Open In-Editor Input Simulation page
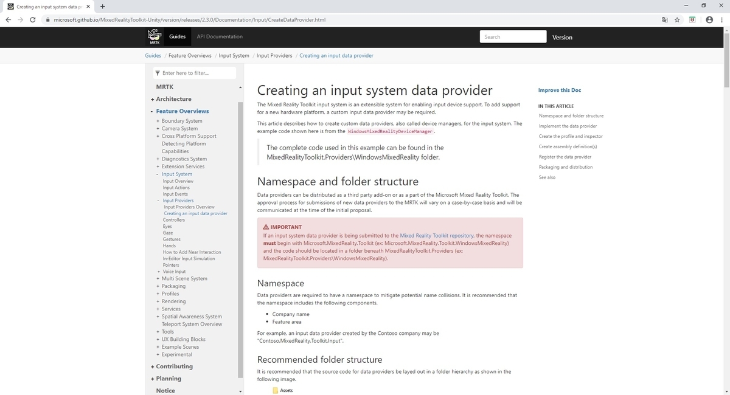This screenshot has height=395, width=730. pyautogui.click(x=189, y=258)
